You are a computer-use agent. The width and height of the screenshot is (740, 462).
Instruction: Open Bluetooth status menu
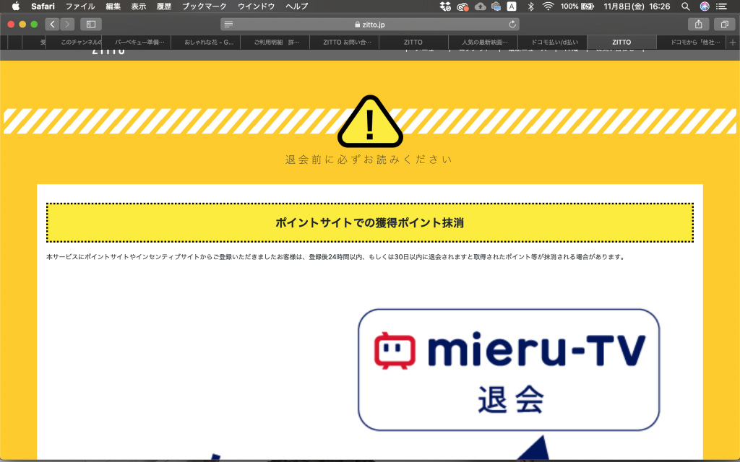point(530,6)
